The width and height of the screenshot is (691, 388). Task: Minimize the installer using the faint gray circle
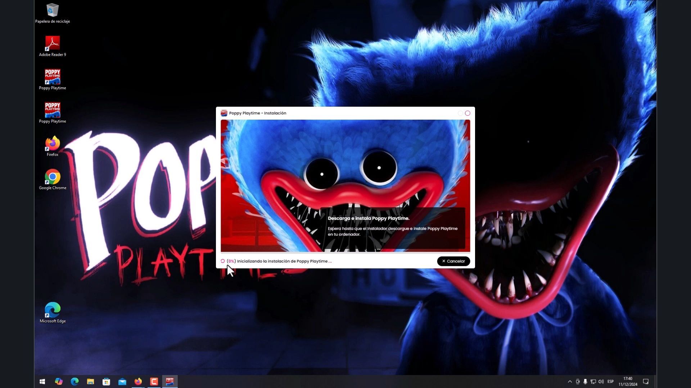pos(460,113)
